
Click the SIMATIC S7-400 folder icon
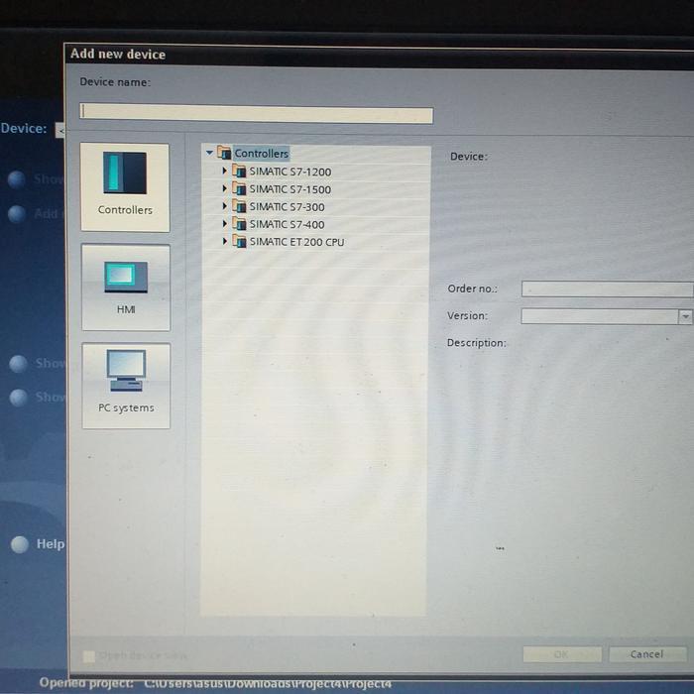[239, 224]
